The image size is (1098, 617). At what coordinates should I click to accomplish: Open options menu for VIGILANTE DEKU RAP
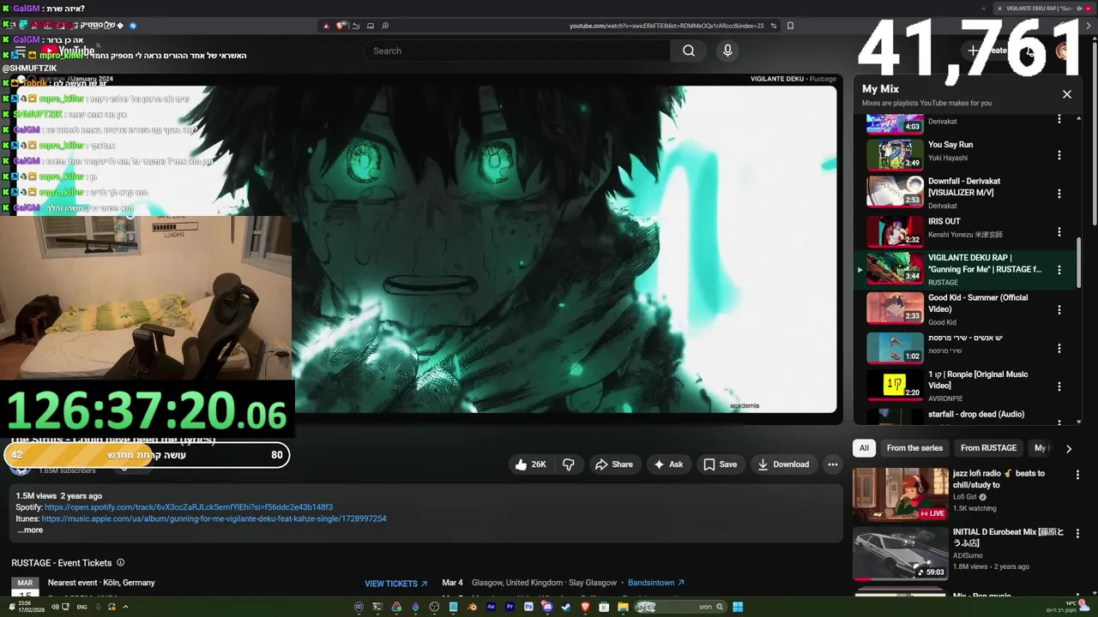point(1059,270)
